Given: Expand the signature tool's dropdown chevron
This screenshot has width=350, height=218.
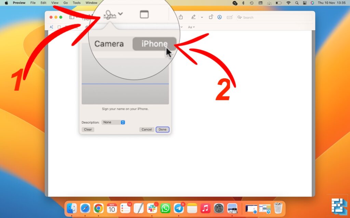Looking at the screenshot, I should (x=121, y=14).
